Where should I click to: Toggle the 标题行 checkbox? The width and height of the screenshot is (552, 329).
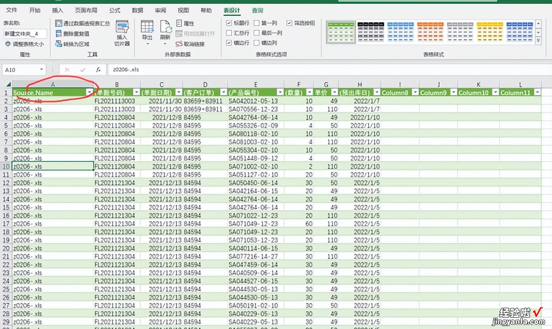coord(229,23)
